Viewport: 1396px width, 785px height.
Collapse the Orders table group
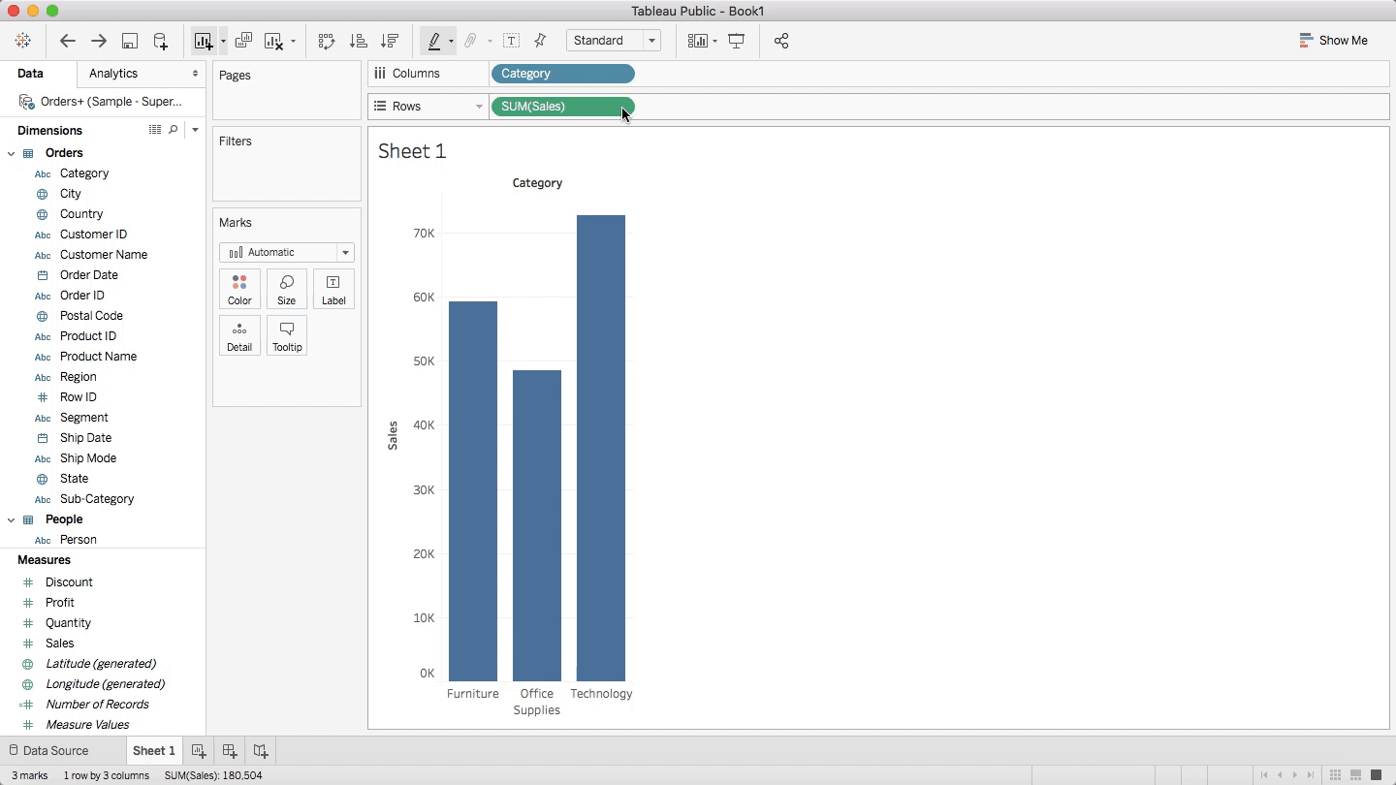[11, 153]
